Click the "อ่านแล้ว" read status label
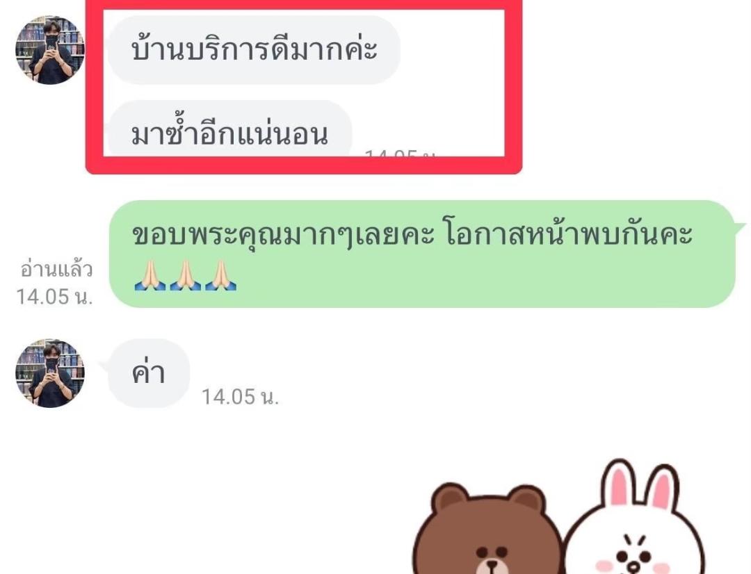The width and height of the screenshot is (751, 574). 56,270
